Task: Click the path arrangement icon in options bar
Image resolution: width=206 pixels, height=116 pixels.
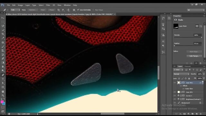Action: click(x=68, y=10)
